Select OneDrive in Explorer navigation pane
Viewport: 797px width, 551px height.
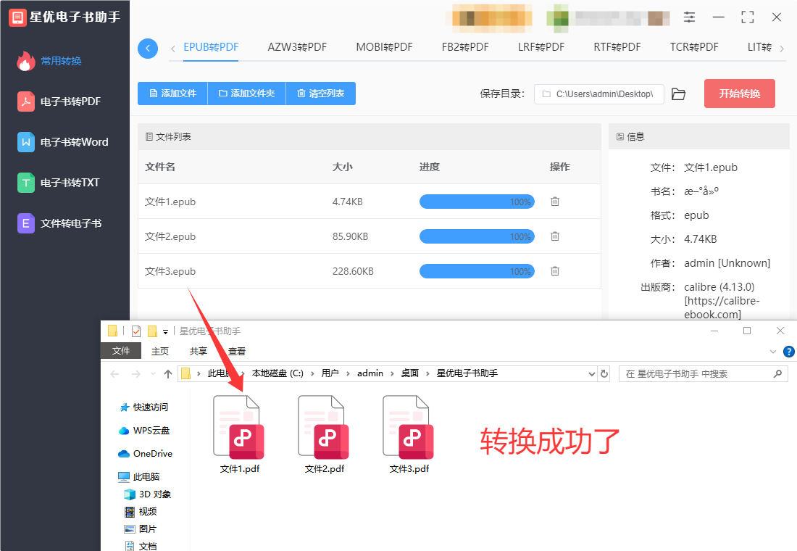point(146,453)
